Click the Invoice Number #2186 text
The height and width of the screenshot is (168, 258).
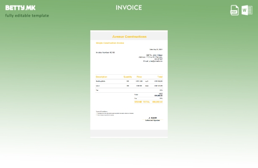coord(105,52)
